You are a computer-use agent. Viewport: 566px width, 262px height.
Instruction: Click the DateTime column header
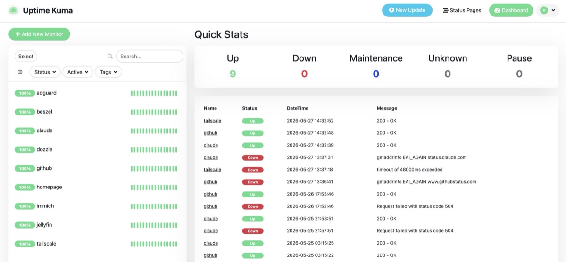click(x=298, y=108)
